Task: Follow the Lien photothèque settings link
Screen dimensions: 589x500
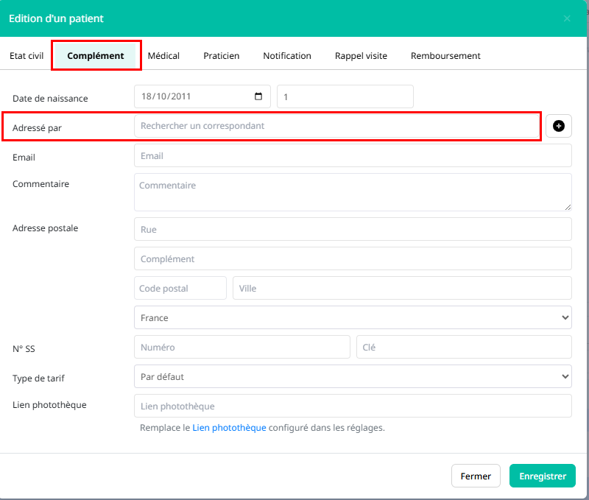Action: tap(229, 428)
